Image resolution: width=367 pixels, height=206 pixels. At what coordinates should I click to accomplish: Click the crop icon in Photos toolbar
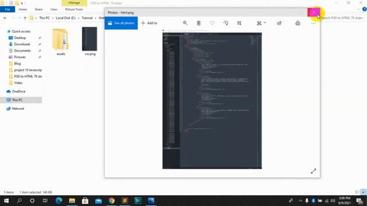coord(239,23)
